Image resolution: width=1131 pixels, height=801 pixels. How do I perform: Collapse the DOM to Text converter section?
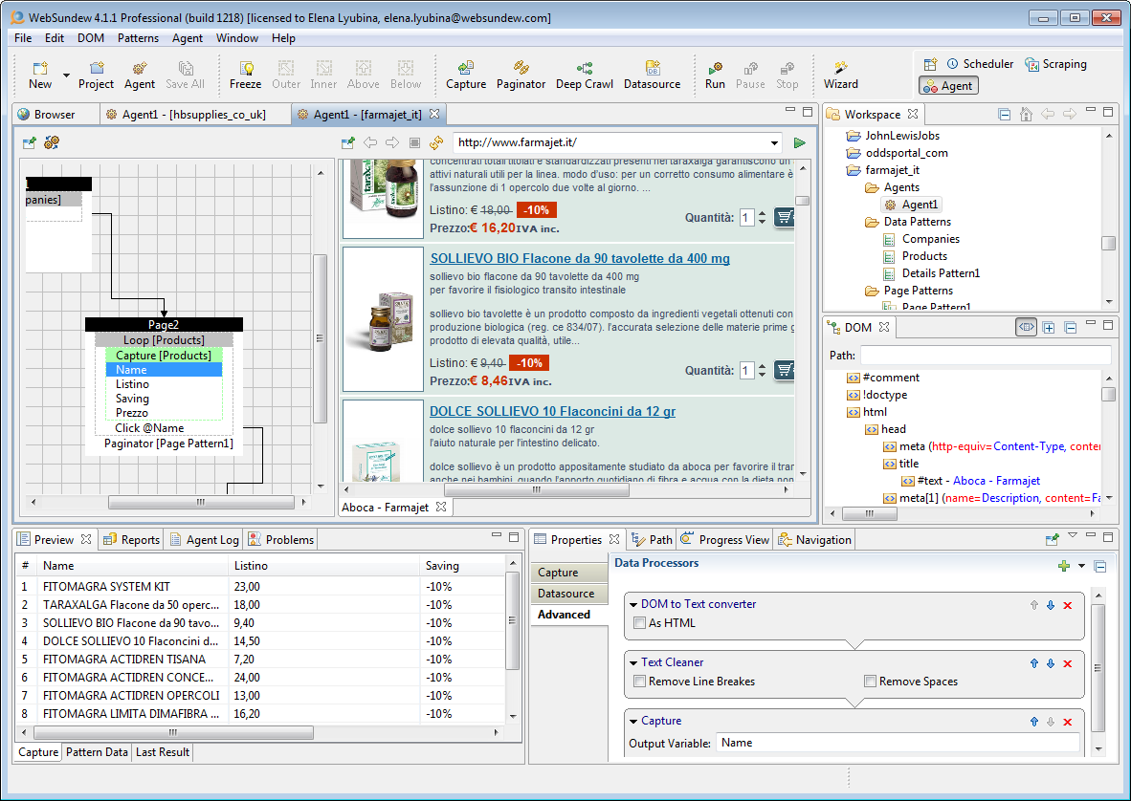(633, 604)
